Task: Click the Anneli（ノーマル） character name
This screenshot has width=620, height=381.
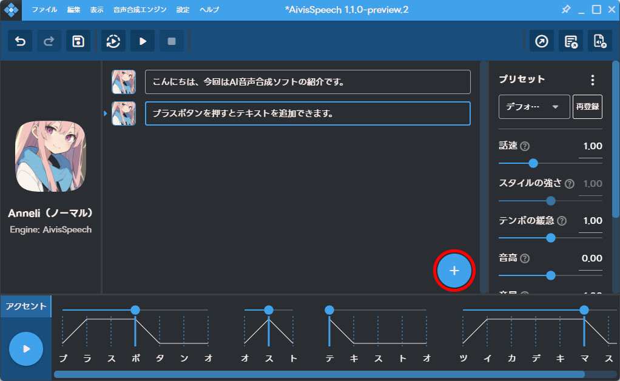Action: point(50,214)
